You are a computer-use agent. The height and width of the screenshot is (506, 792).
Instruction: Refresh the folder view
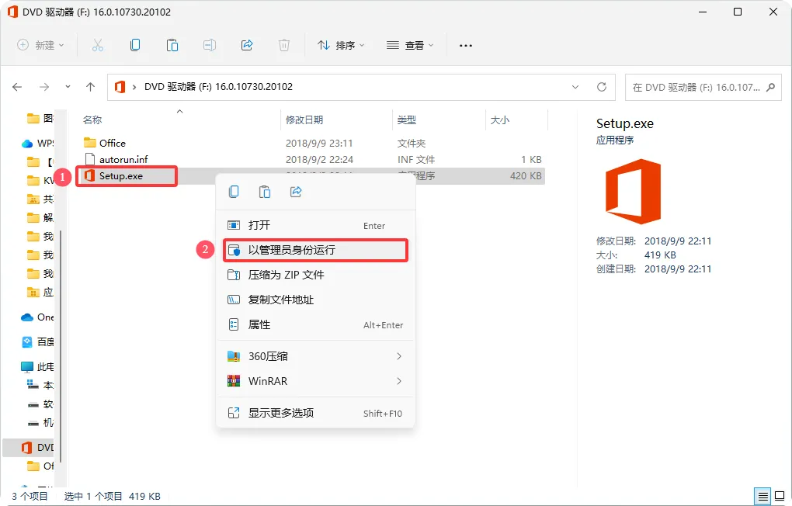click(602, 87)
